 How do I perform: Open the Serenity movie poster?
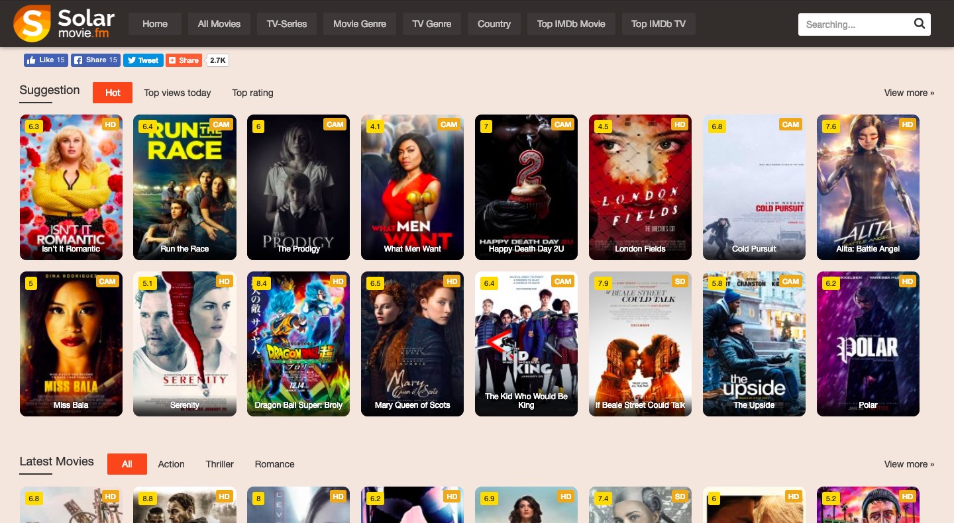(185, 344)
